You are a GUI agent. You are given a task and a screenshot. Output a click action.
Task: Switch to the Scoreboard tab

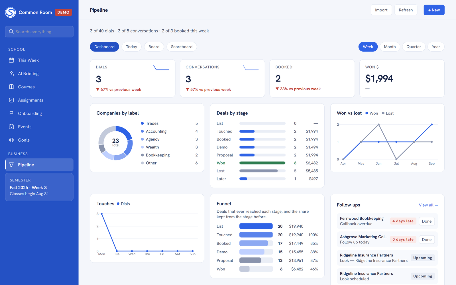point(182,47)
